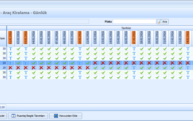Toggle green check under 11.01.2016 in highlighted row
The height and width of the screenshot is (121, 193).
88,63
